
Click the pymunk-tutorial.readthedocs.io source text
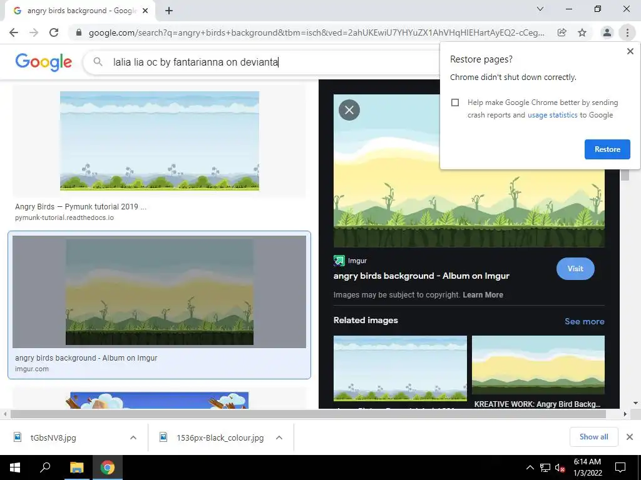(x=64, y=217)
